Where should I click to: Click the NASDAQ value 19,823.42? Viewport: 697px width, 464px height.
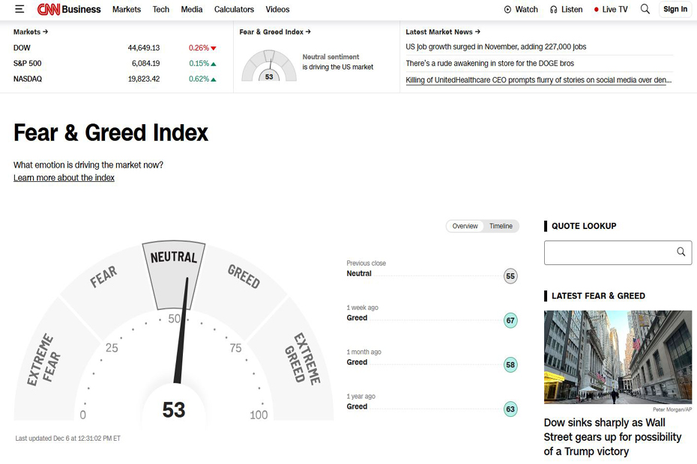click(x=144, y=79)
